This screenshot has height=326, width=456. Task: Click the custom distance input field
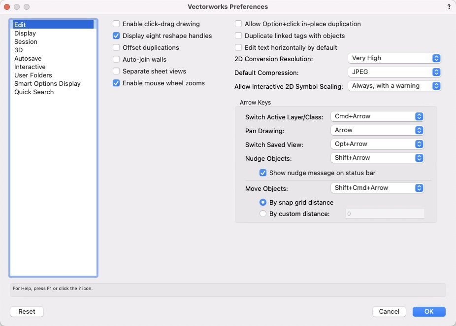[385, 214]
